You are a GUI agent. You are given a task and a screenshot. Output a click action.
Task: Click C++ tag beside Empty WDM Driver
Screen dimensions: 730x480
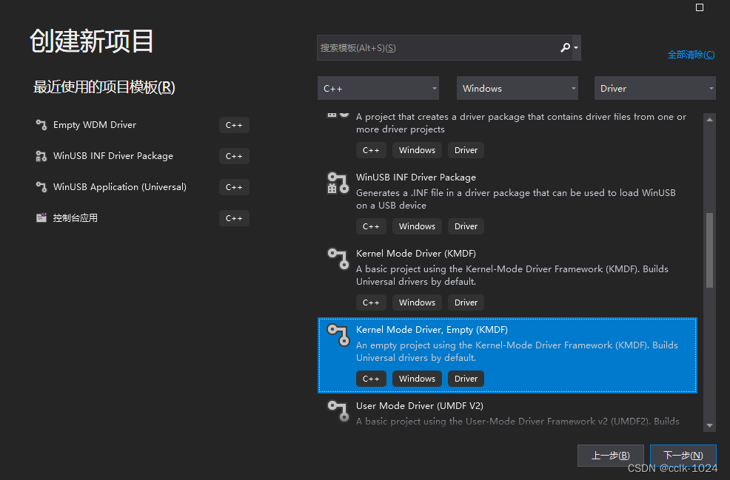pyautogui.click(x=234, y=125)
